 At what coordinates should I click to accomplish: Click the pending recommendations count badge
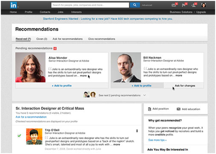pos(55,48)
